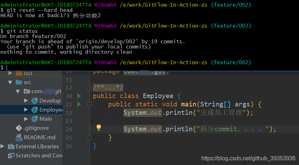
Task: Click line number 22 in the gutter
Action: tap(69, 113)
